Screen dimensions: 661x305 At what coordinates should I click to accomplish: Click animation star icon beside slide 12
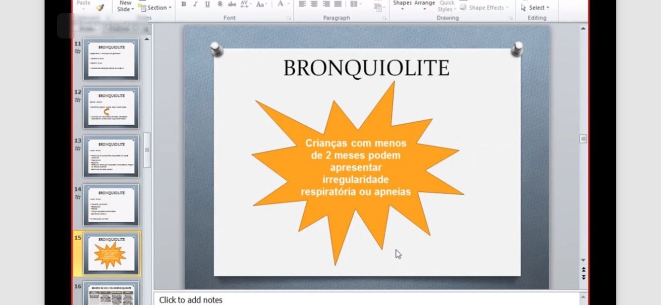click(78, 100)
